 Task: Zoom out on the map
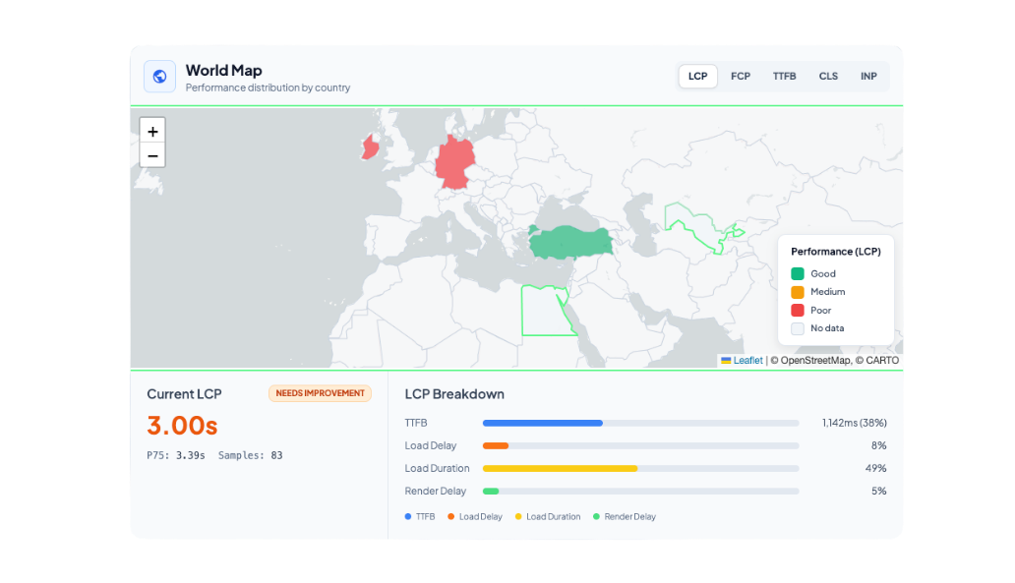152,155
